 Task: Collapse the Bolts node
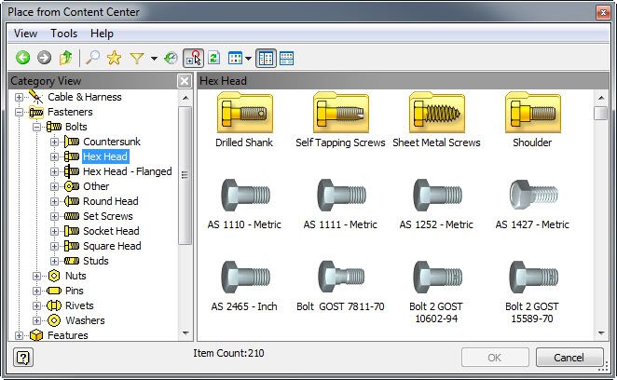click(36, 127)
